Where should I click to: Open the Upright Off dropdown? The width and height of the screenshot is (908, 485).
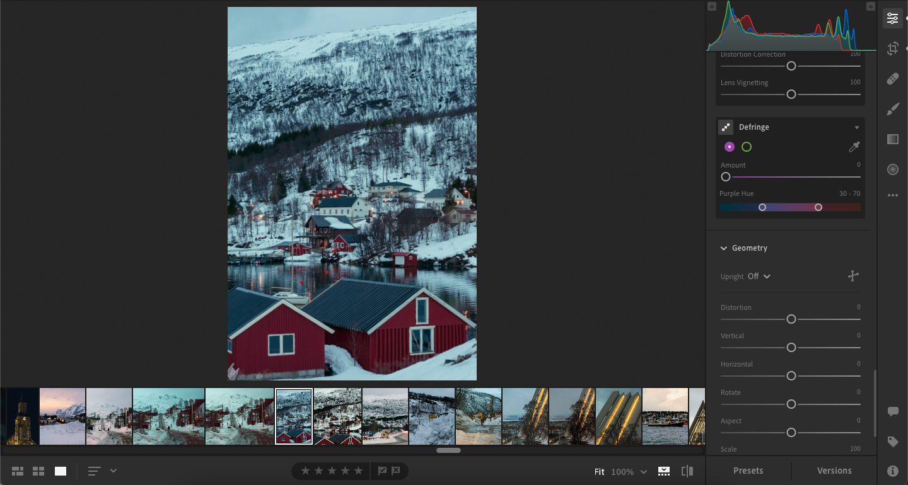pyautogui.click(x=759, y=277)
